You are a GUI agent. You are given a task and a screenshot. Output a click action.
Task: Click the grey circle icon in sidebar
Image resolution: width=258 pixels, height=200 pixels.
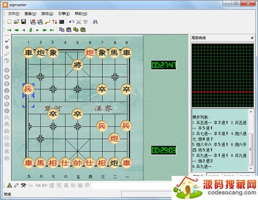[x=7, y=47]
